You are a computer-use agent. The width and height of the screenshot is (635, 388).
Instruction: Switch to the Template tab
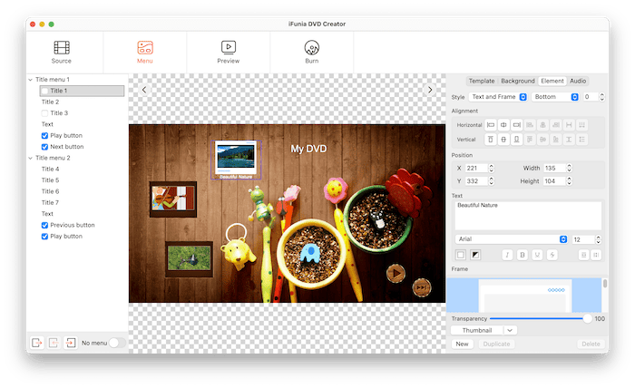[x=481, y=81]
